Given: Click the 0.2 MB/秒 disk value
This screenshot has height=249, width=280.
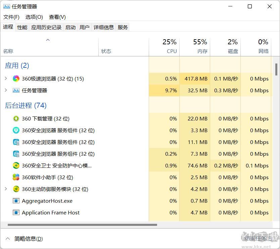Looking at the screenshot, I should click(226, 166).
